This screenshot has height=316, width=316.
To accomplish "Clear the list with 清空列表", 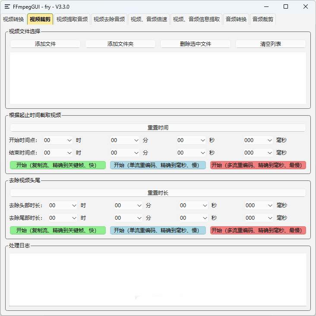I will click(x=271, y=44).
